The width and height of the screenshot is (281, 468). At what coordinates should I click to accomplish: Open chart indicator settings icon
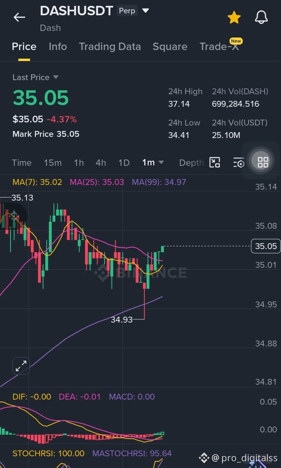point(239,163)
